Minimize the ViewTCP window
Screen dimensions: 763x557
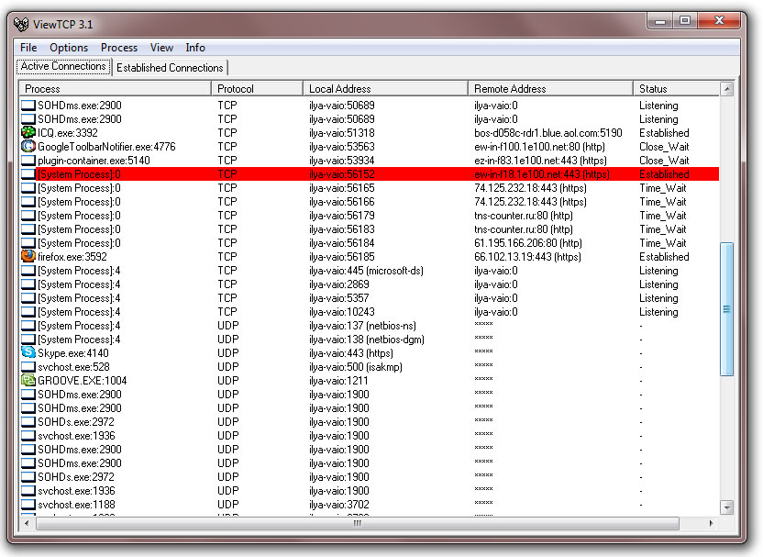click(x=660, y=21)
